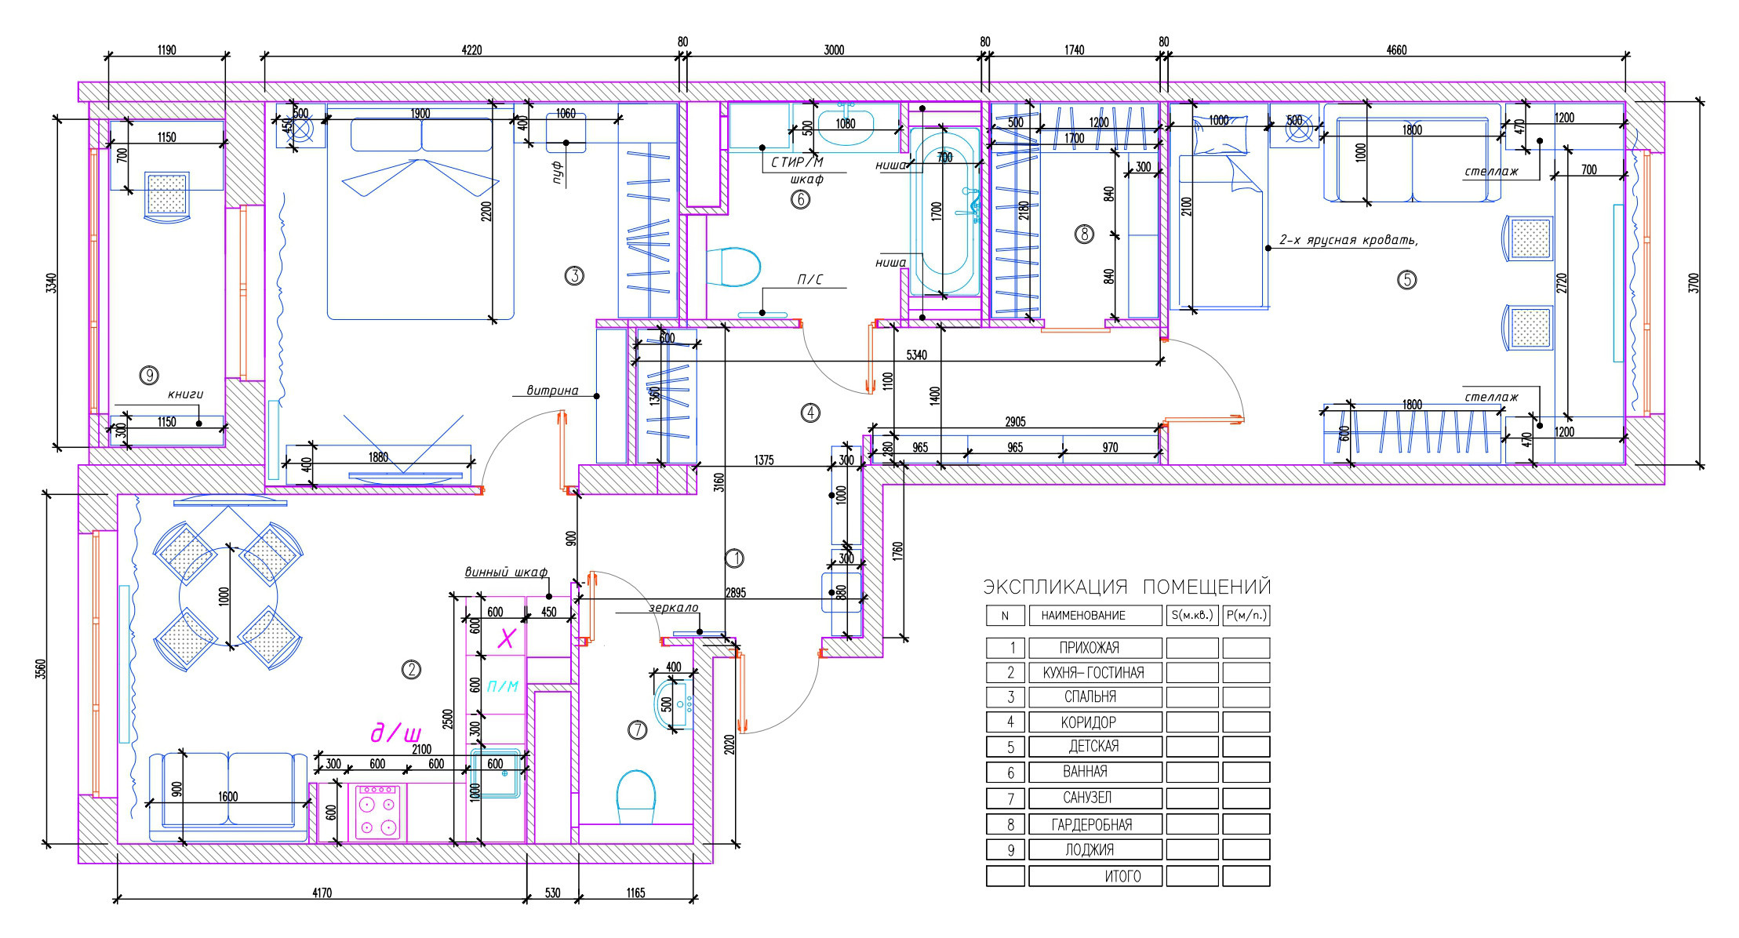The width and height of the screenshot is (1739, 938).
Task: Click the empty S cell for ДЕТСКАЯ
Action: pos(1191,747)
